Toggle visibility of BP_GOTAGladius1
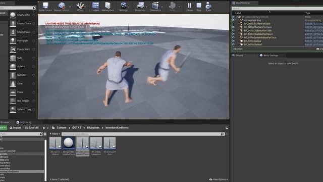 tap(233, 44)
